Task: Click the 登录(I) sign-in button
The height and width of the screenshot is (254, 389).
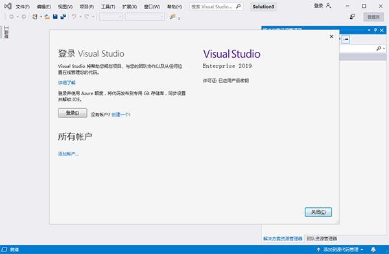Action: 73,113
